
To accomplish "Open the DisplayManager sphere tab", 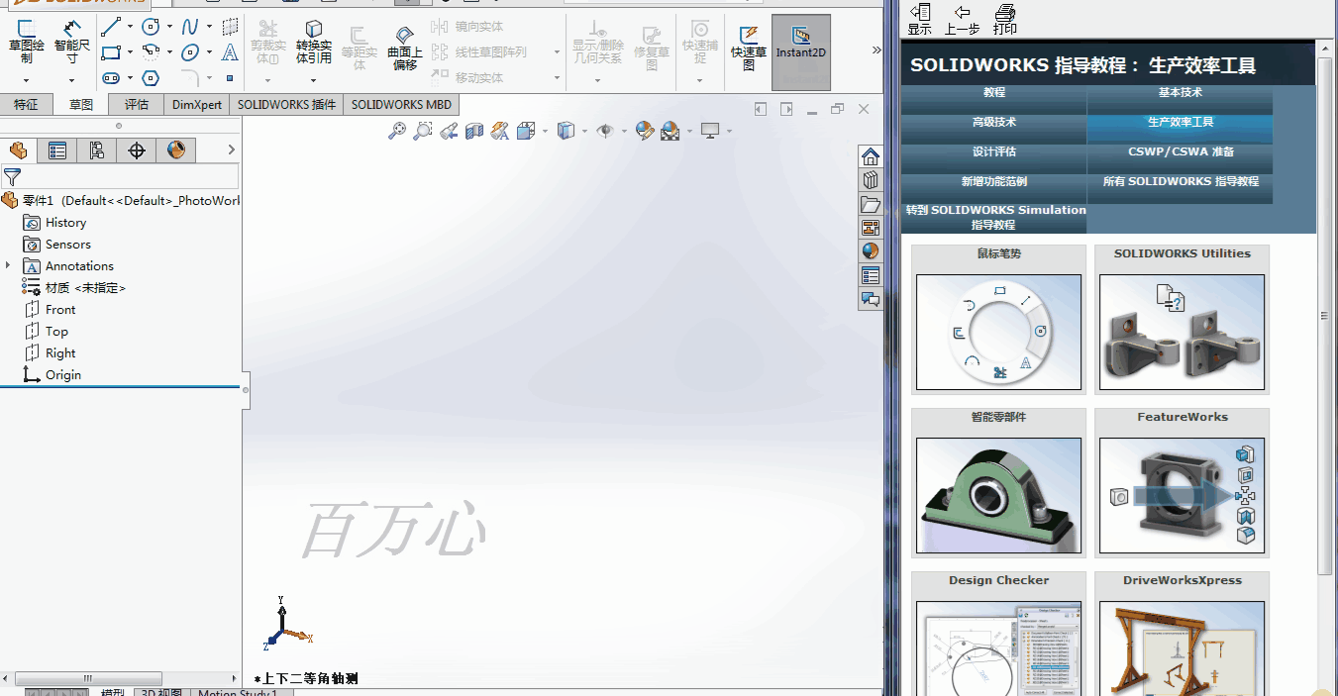I will pyautogui.click(x=176, y=150).
